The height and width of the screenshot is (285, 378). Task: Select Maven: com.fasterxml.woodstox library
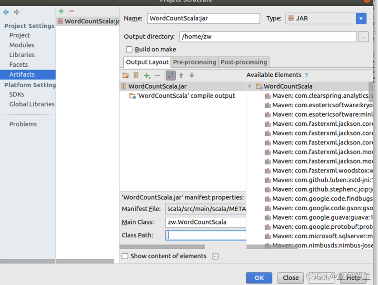click(x=318, y=171)
